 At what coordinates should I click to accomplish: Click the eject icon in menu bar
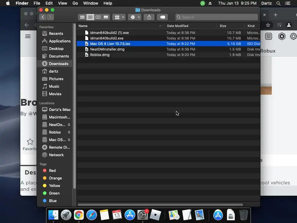coord(210,3)
